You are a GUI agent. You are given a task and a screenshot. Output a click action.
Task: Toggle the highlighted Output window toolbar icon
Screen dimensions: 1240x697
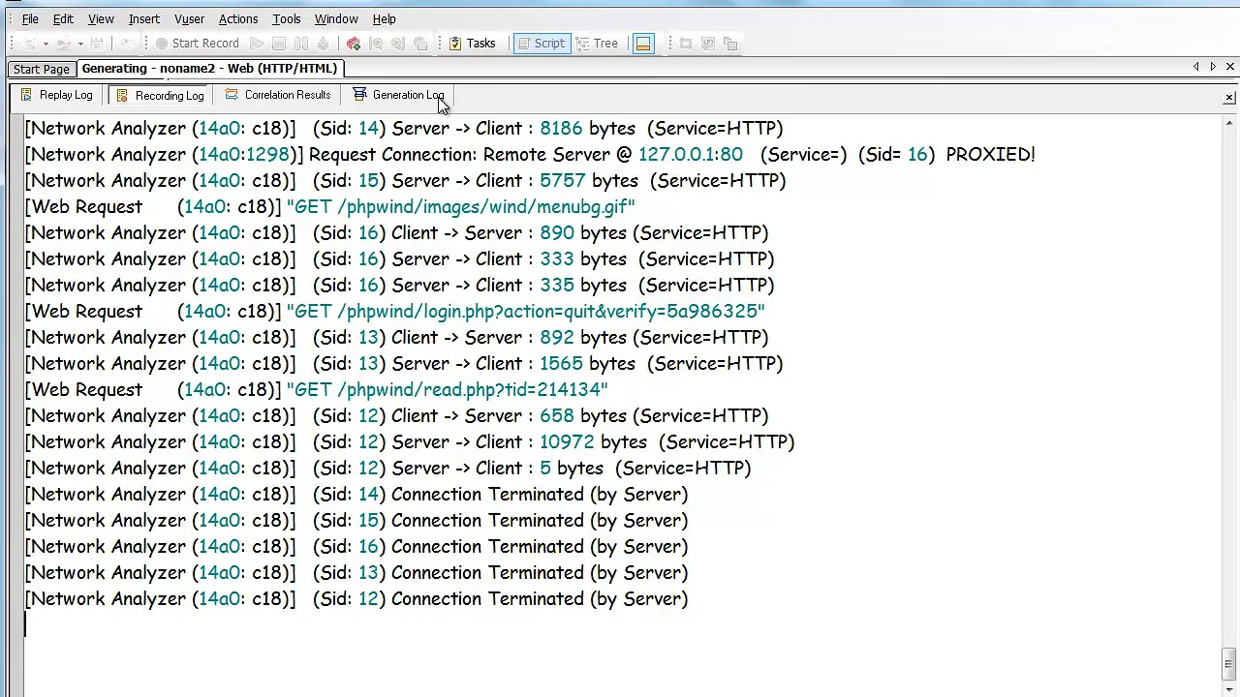click(643, 44)
